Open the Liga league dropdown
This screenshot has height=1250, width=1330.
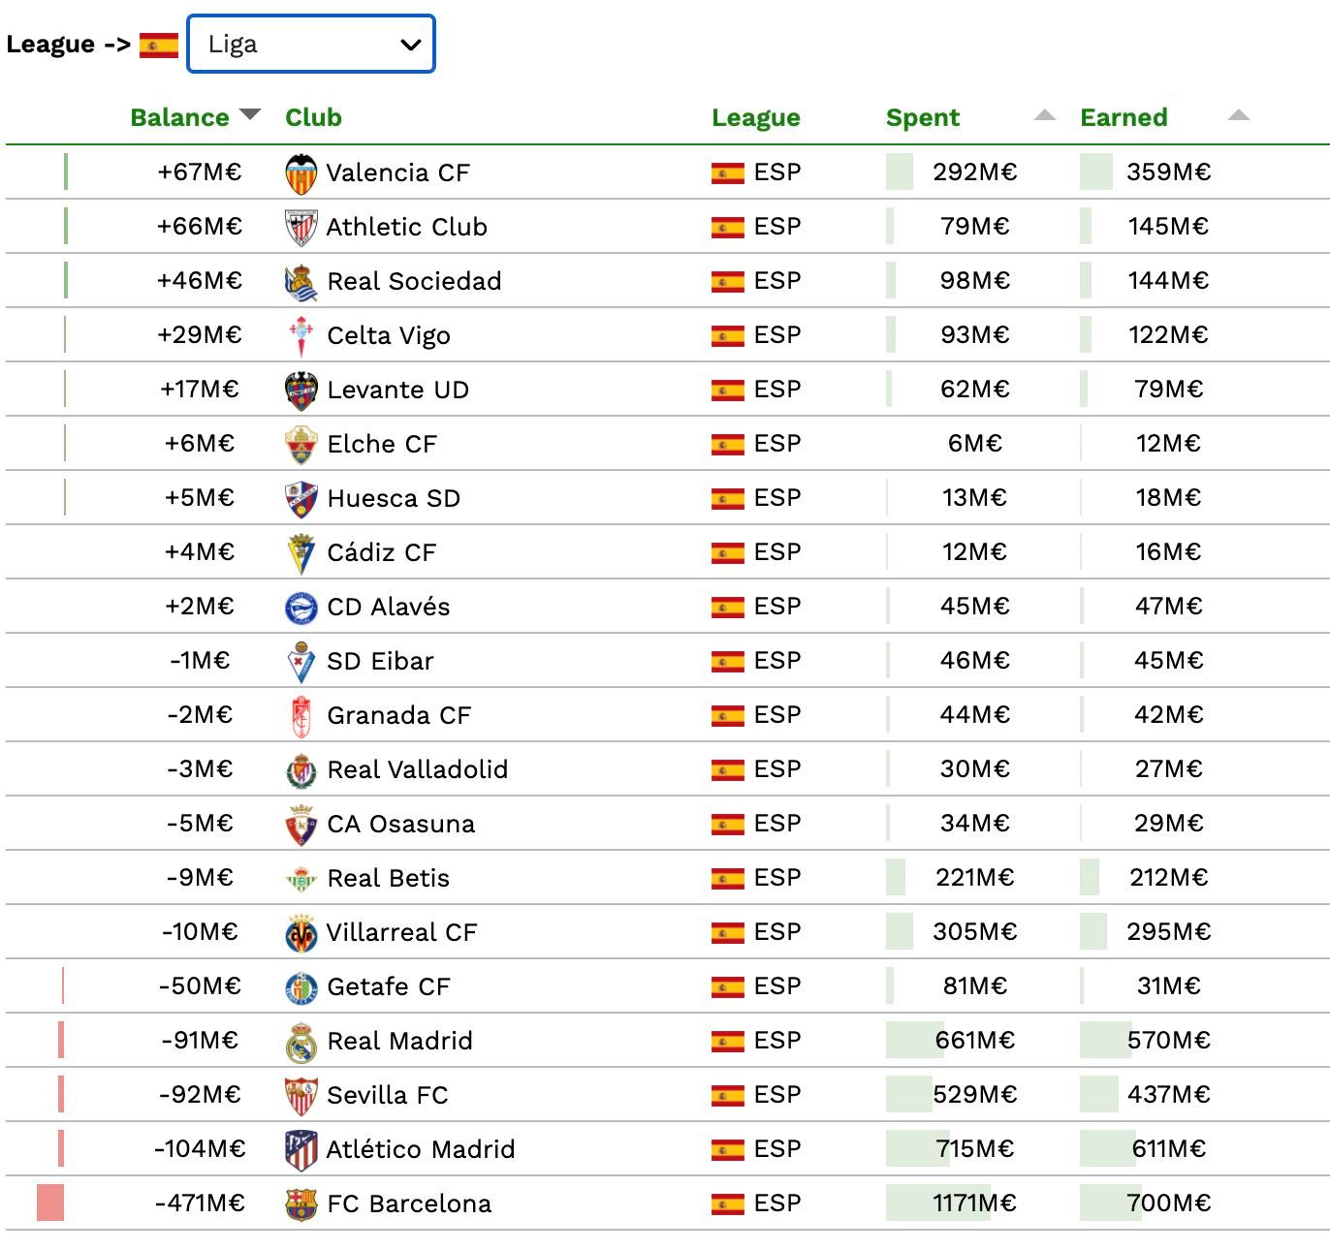point(310,44)
